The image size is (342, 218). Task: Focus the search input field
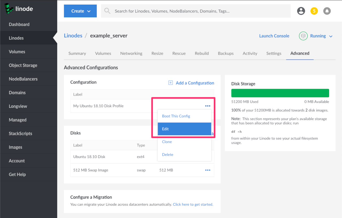(x=200, y=11)
